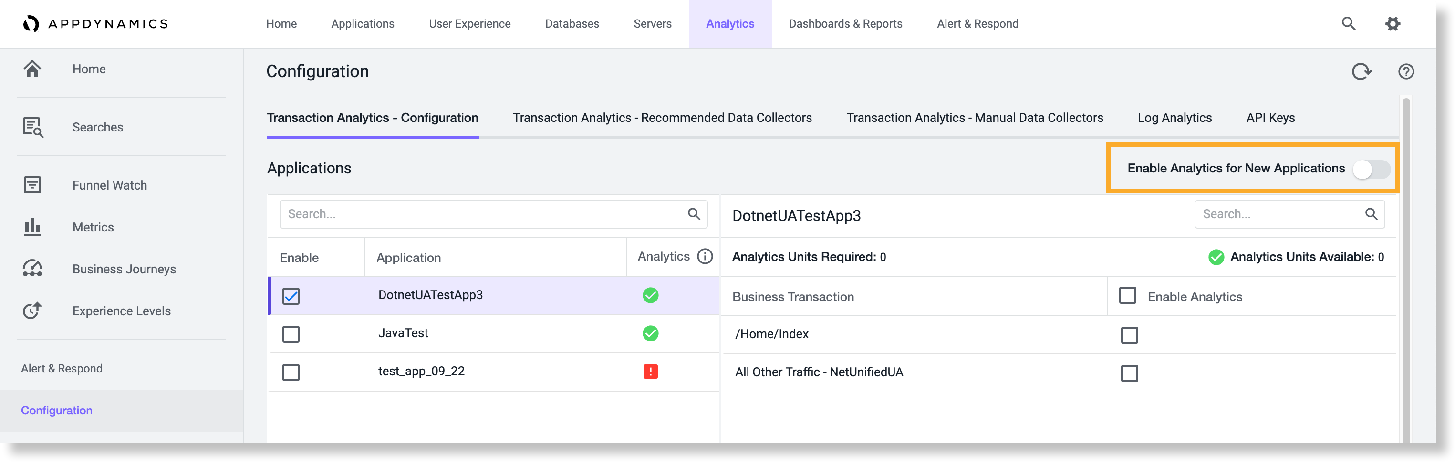
Task: Open Searches in the sidebar
Action: tap(98, 127)
